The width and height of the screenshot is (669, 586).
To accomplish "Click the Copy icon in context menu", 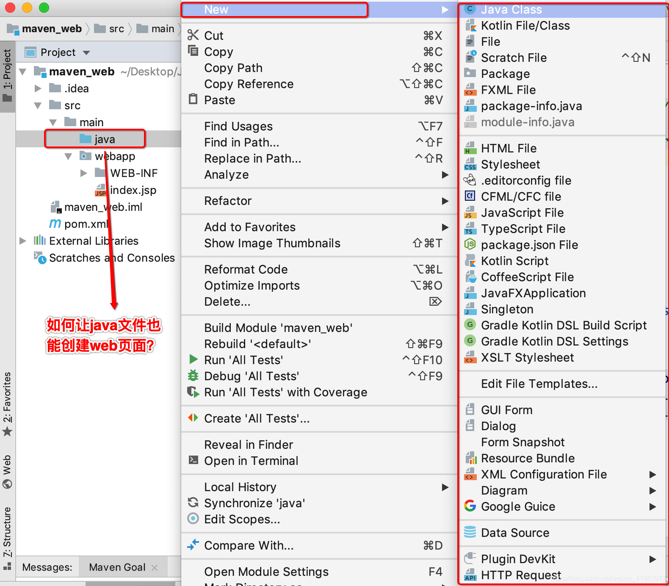I will 193,51.
